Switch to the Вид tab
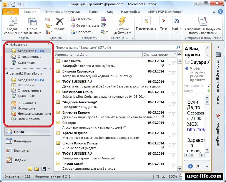The width and height of the screenshot is (226, 182). pyautogui.click(x=110, y=12)
